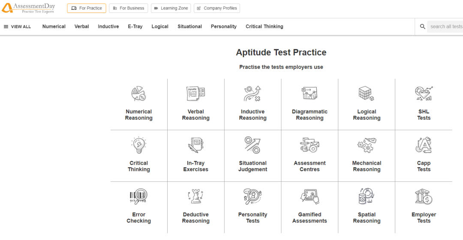Open the SHL Tests diamond icon
This screenshot has height=240, width=463.
(424, 93)
